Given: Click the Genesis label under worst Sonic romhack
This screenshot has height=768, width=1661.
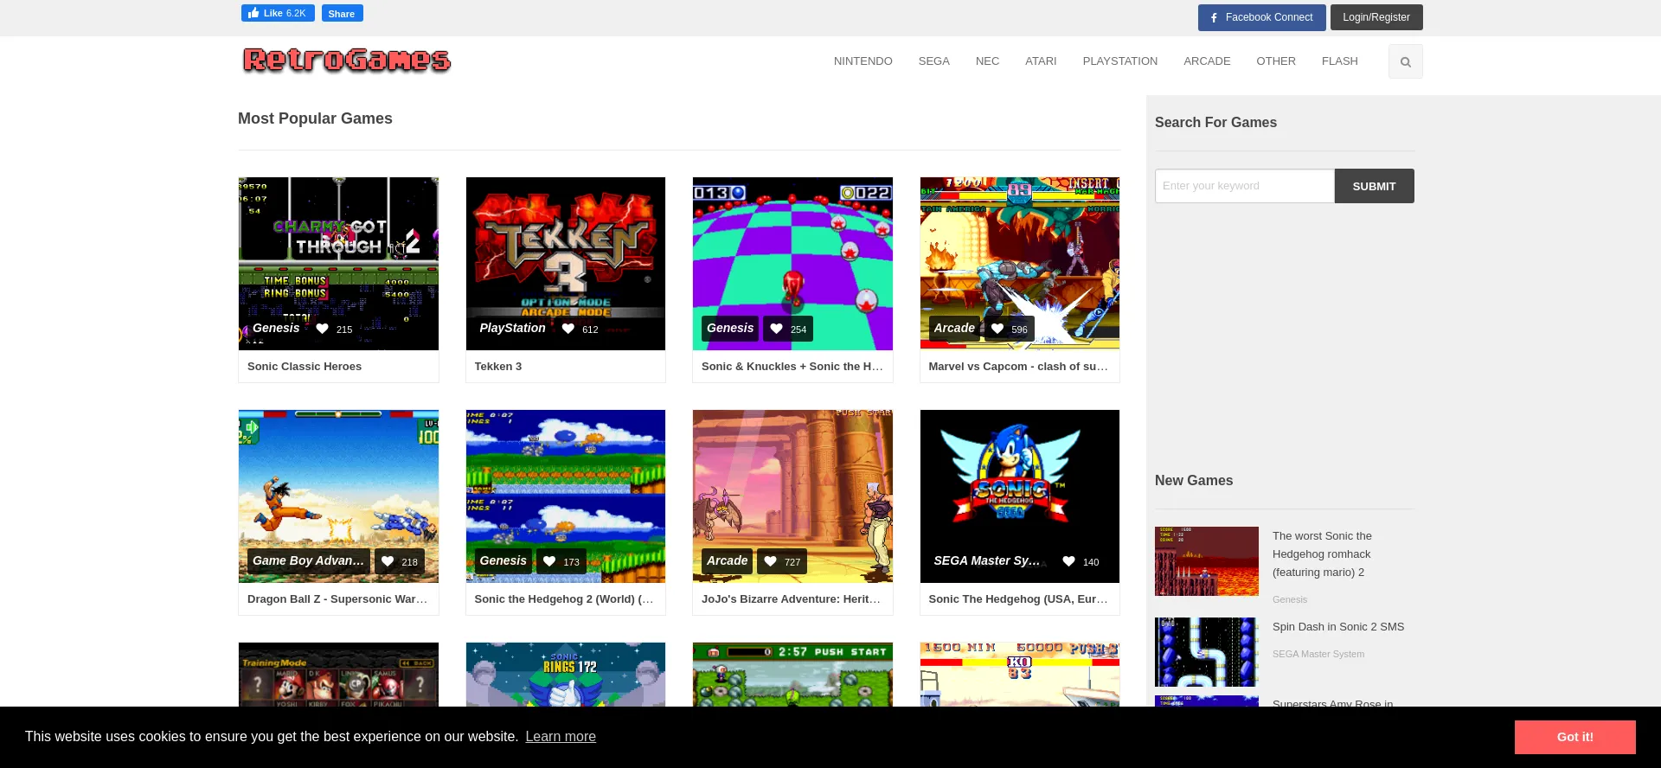Looking at the screenshot, I should [x=1290, y=599].
